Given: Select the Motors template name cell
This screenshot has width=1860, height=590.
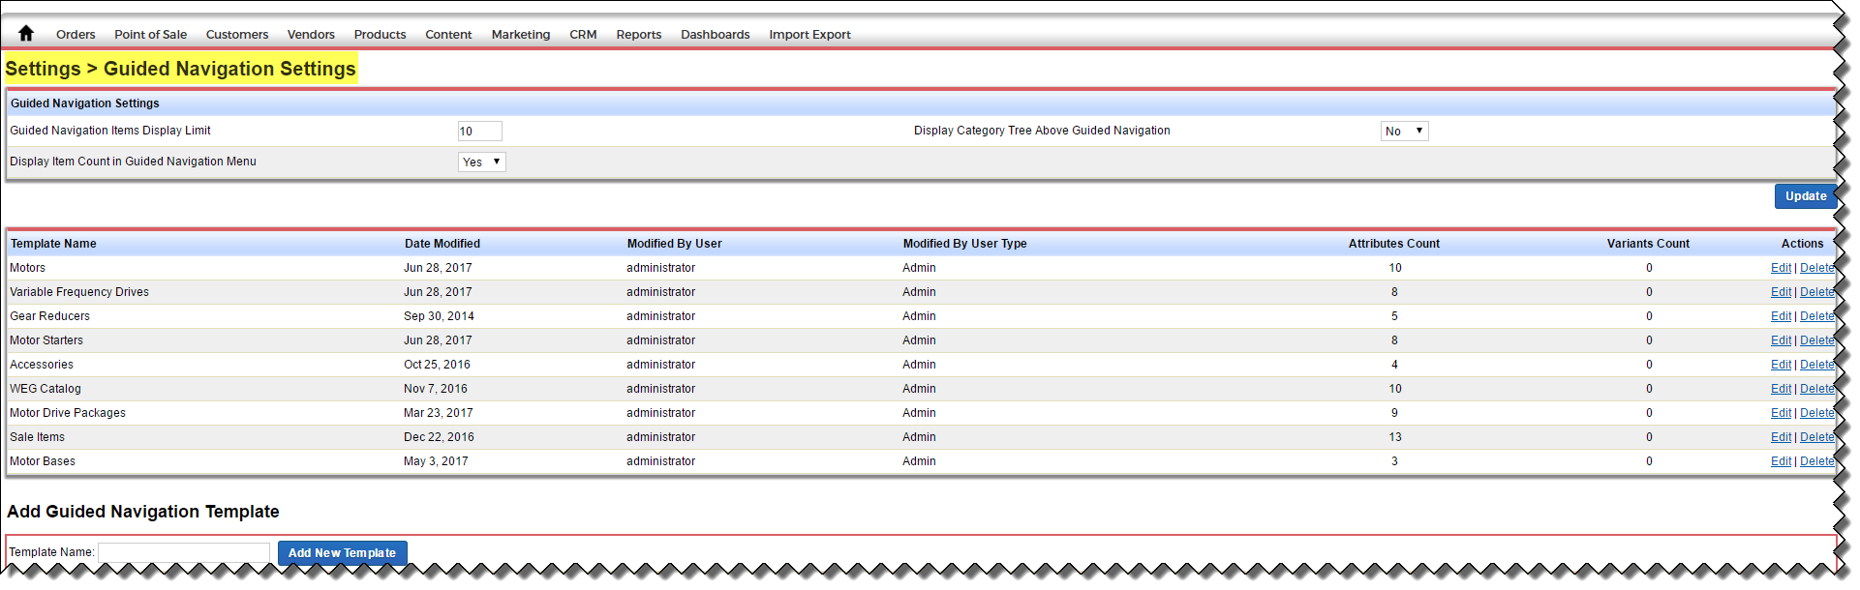Looking at the screenshot, I should 27,268.
